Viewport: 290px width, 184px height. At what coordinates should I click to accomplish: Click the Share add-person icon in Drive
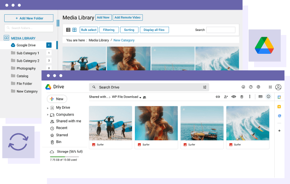click(226, 97)
